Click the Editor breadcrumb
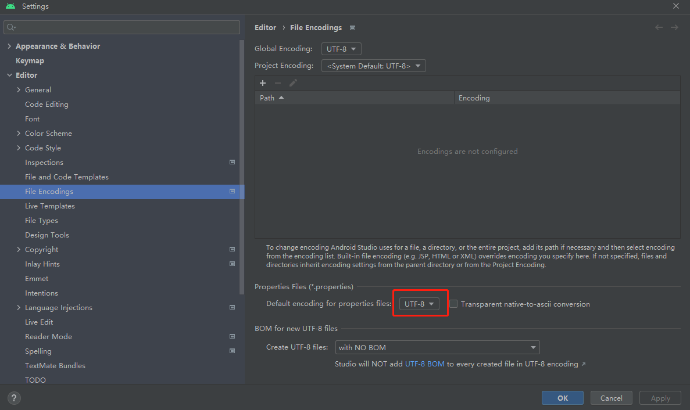 tap(265, 27)
